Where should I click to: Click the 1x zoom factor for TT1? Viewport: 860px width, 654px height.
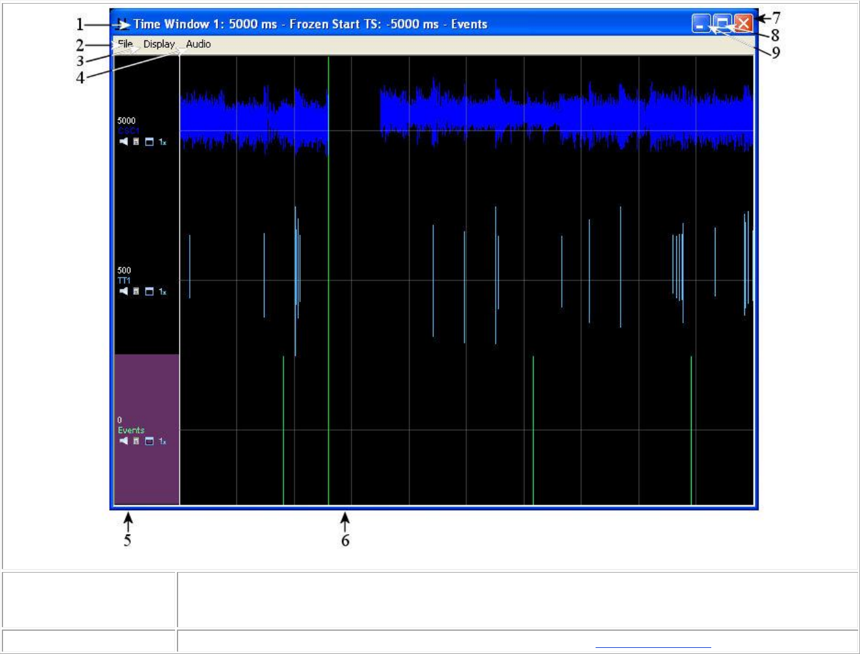click(x=162, y=292)
